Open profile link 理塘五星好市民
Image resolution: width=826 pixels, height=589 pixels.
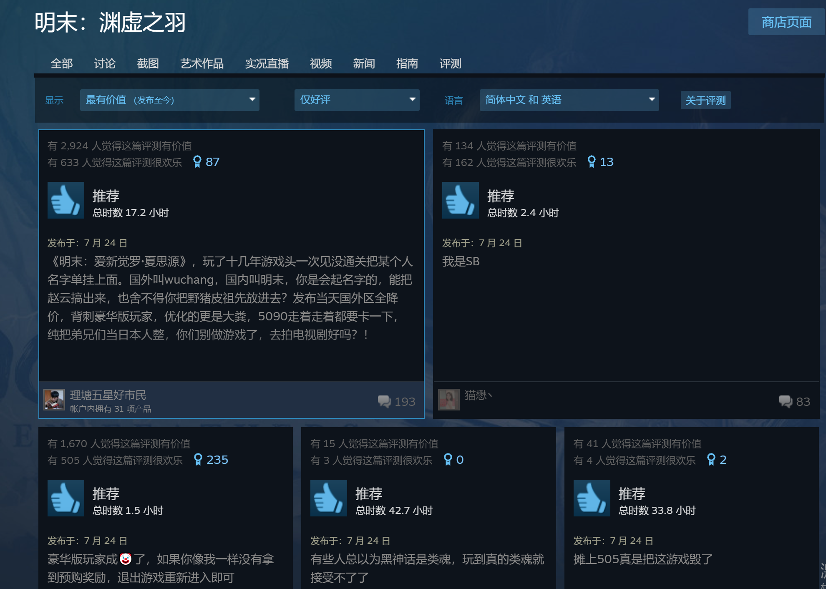tap(108, 395)
